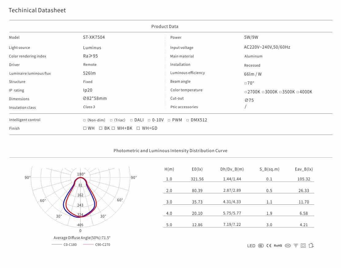342x268 pixels.
Task: Tick the 0-10V dimming checkbox
Action: pyautogui.click(x=149, y=120)
